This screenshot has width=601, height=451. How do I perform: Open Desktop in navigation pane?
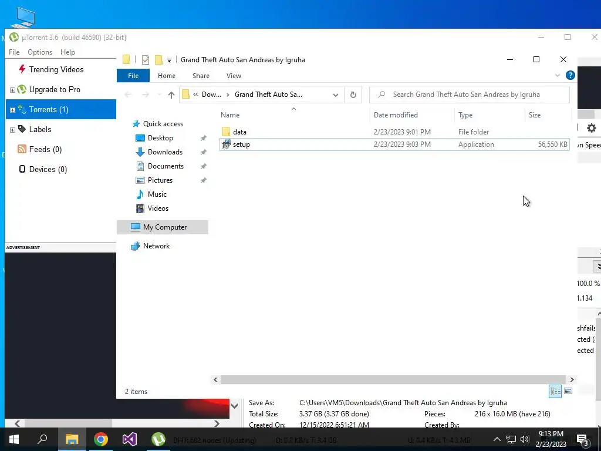coord(160,138)
